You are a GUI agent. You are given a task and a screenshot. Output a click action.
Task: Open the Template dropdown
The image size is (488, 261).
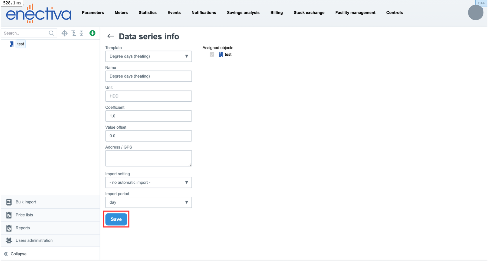(x=148, y=56)
